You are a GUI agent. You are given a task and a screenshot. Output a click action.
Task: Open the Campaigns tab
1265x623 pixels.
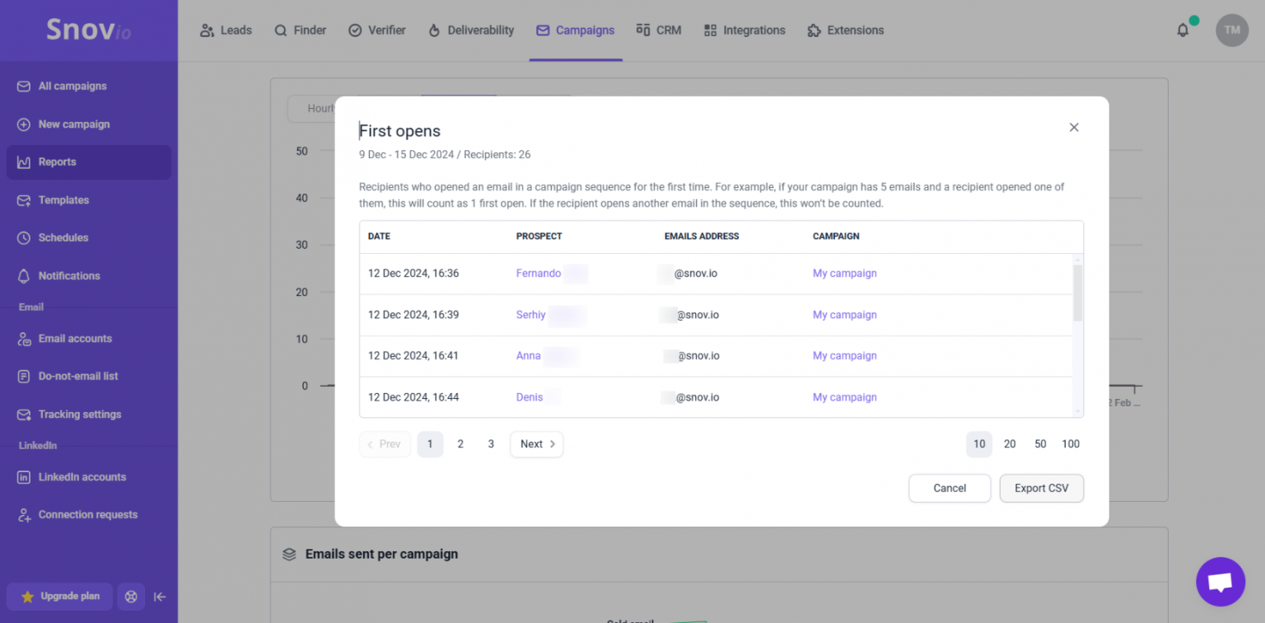click(x=575, y=30)
